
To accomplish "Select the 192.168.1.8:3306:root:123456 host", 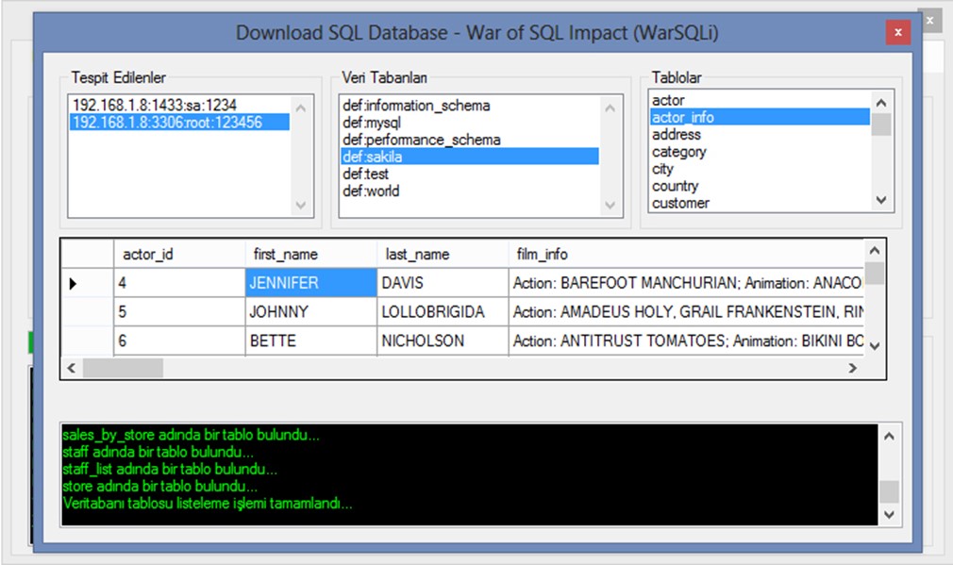I will [167, 123].
